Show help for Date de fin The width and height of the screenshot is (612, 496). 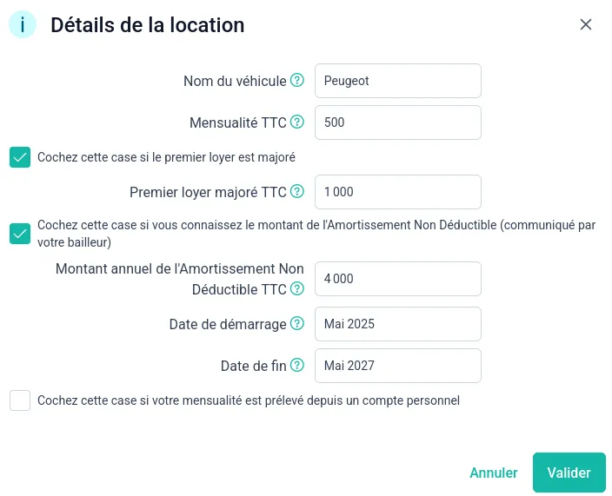point(297,366)
